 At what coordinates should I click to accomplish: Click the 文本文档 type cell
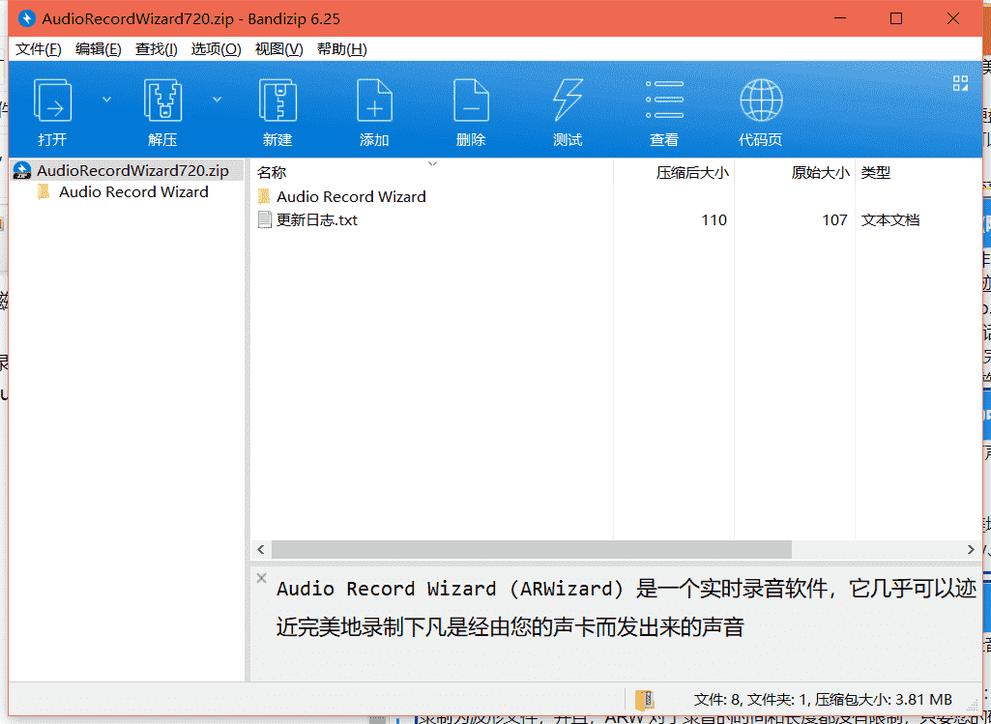889,219
